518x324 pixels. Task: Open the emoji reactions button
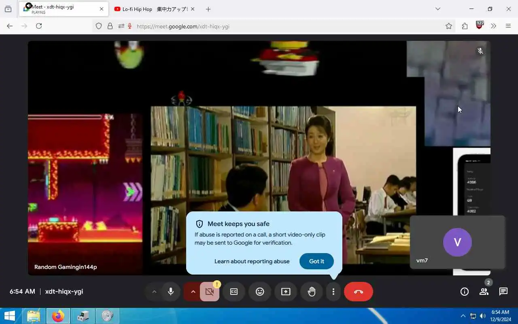pyautogui.click(x=260, y=292)
